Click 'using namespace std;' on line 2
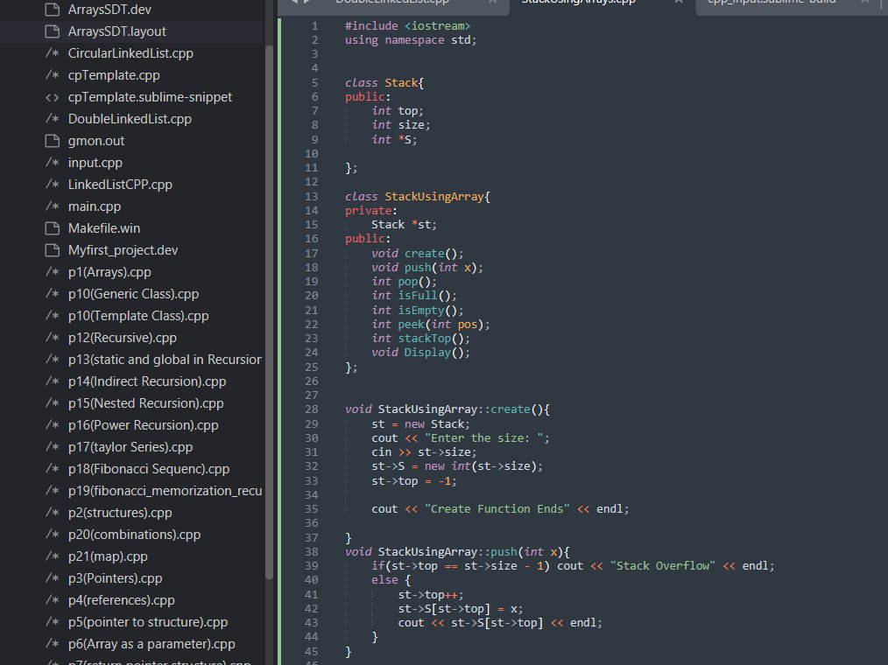Image resolution: width=888 pixels, height=665 pixels. point(411,40)
